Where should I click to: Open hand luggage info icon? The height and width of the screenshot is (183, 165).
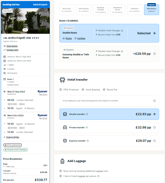(x=98, y=176)
